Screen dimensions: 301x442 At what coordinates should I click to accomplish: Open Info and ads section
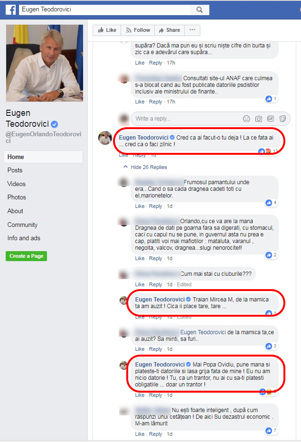tap(24, 238)
